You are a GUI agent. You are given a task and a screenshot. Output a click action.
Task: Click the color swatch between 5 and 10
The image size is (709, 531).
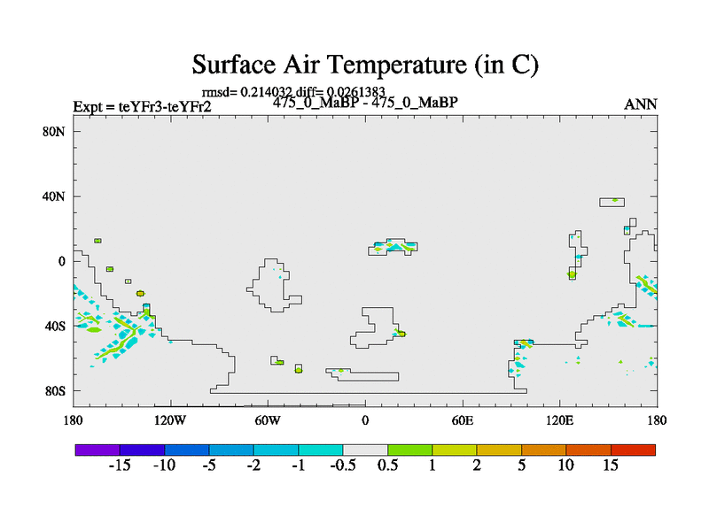coord(543,450)
